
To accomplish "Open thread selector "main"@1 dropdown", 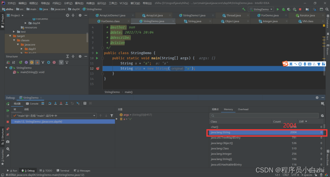I will (54, 116).
